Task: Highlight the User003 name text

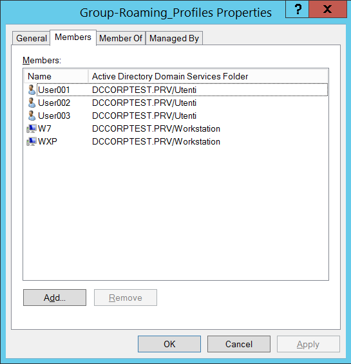Action: (54, 116)
